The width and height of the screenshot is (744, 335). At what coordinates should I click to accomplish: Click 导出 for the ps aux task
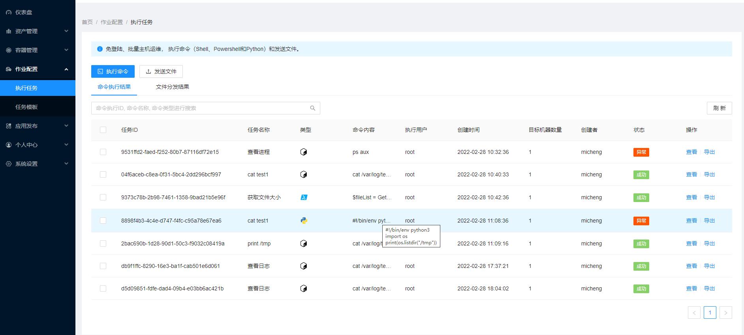click(x=709, y=152)
